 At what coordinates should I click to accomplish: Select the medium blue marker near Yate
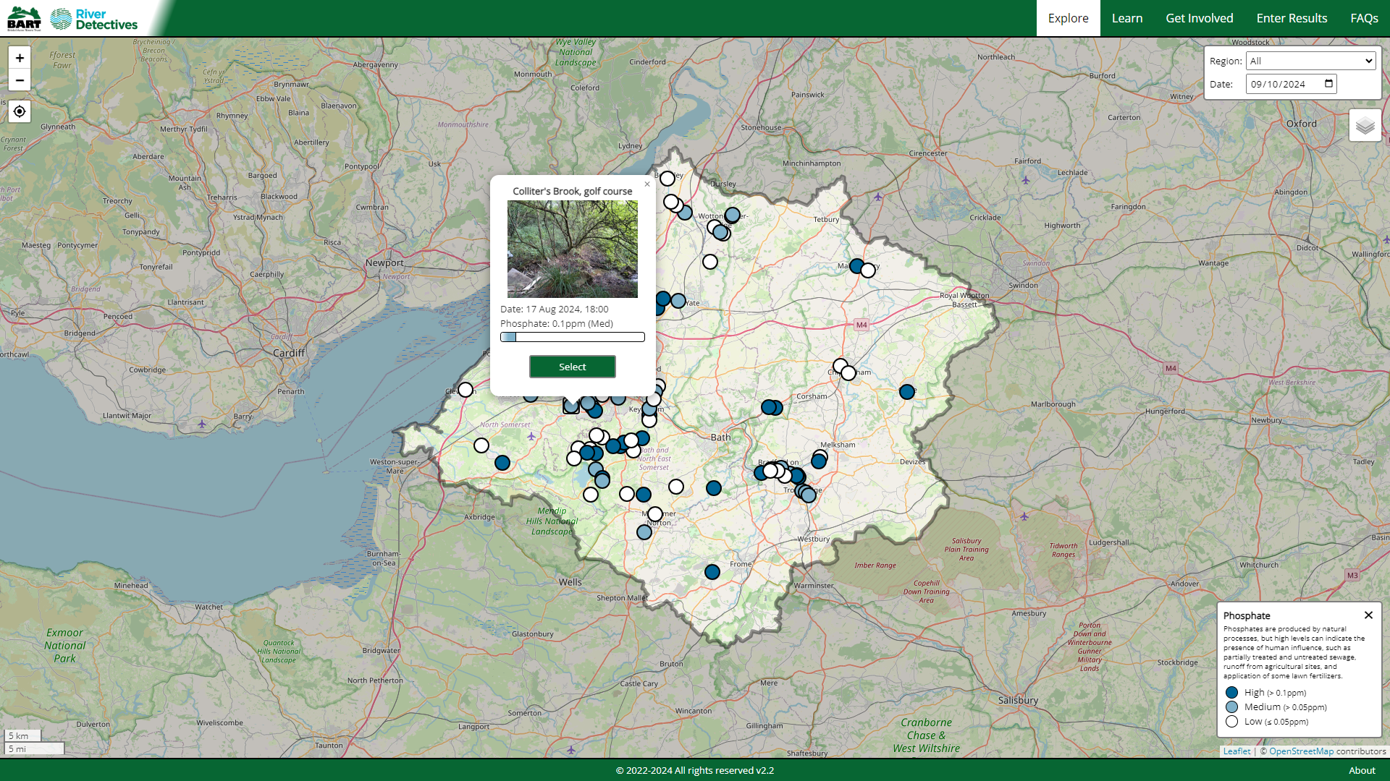pos(678,301)
